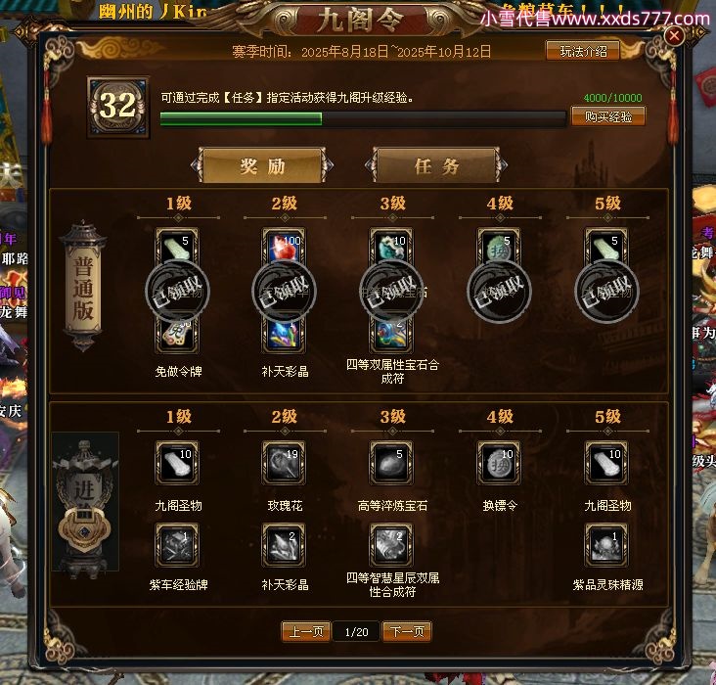Viewport: 716px width, 685px height.
Task: Switch to the 任务 tab
Action: coord(436,166)
